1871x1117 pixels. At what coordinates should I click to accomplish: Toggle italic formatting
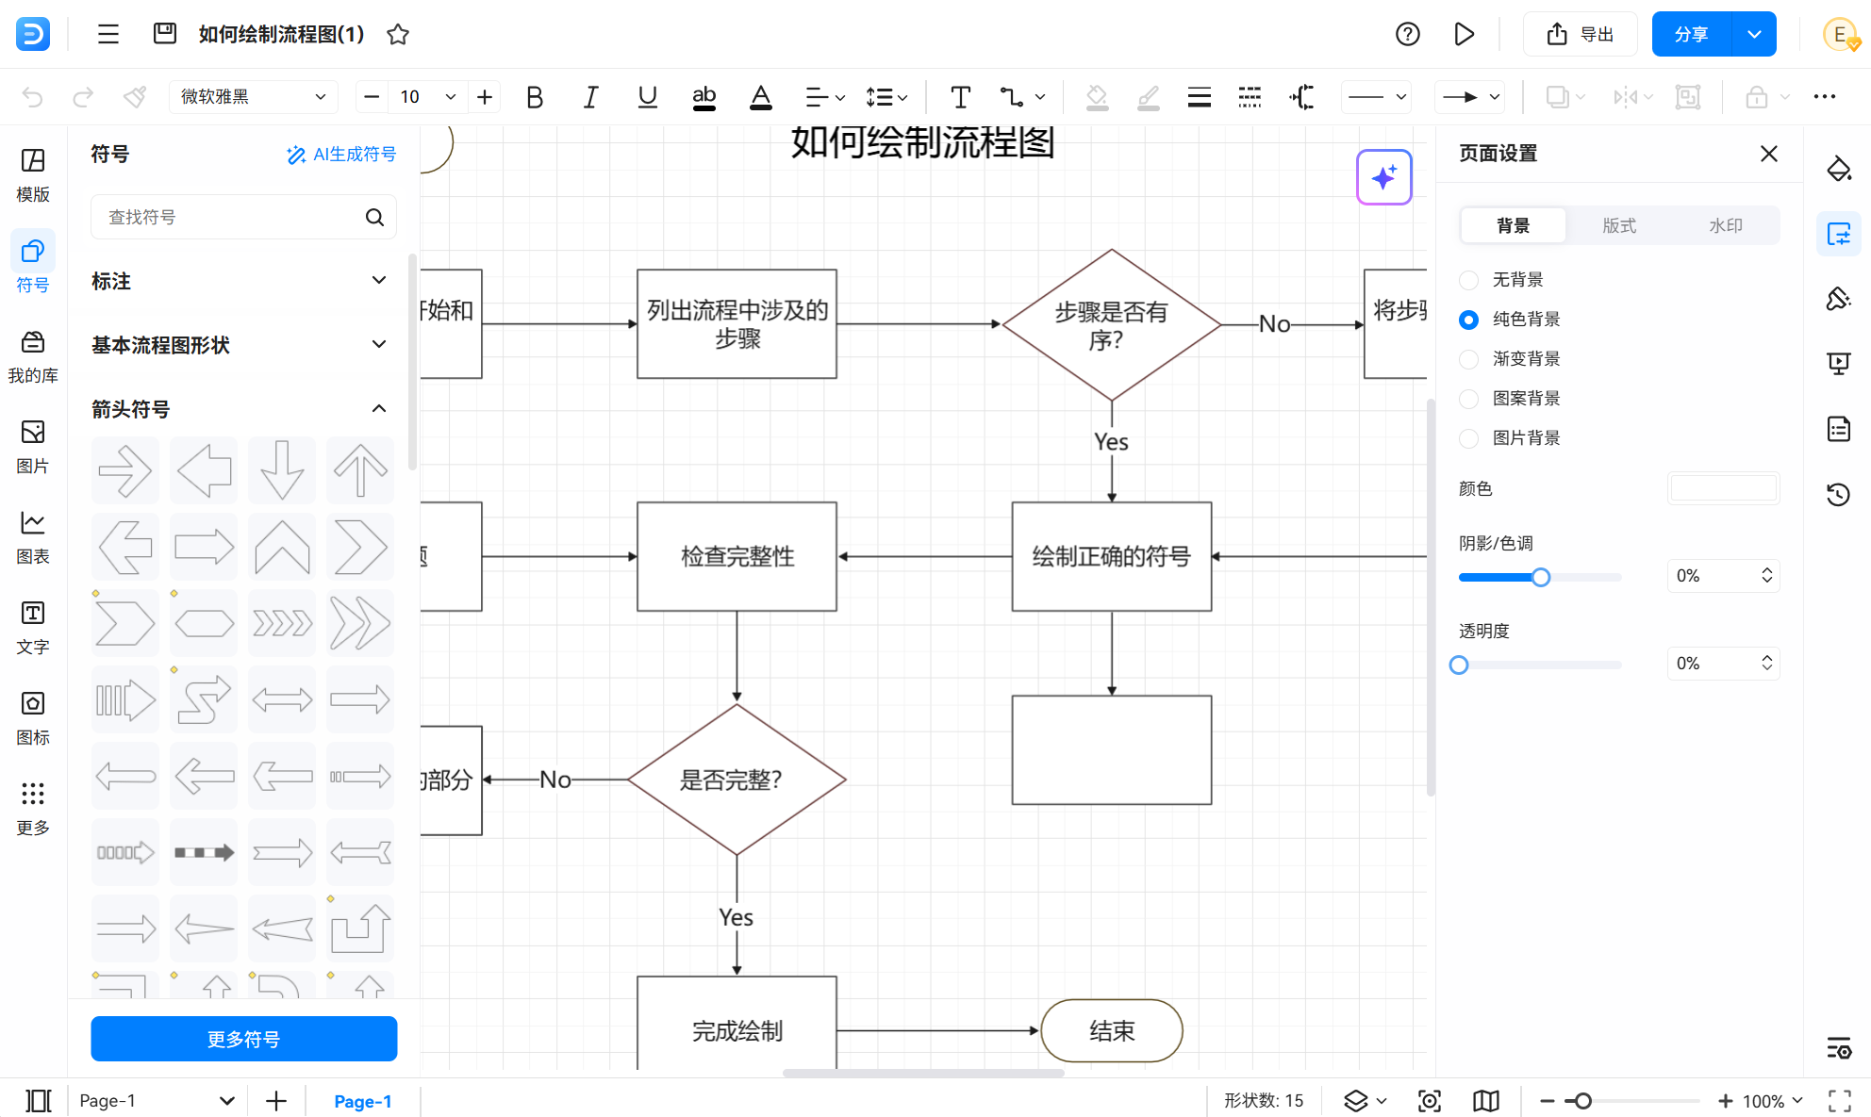coord(590,97)
